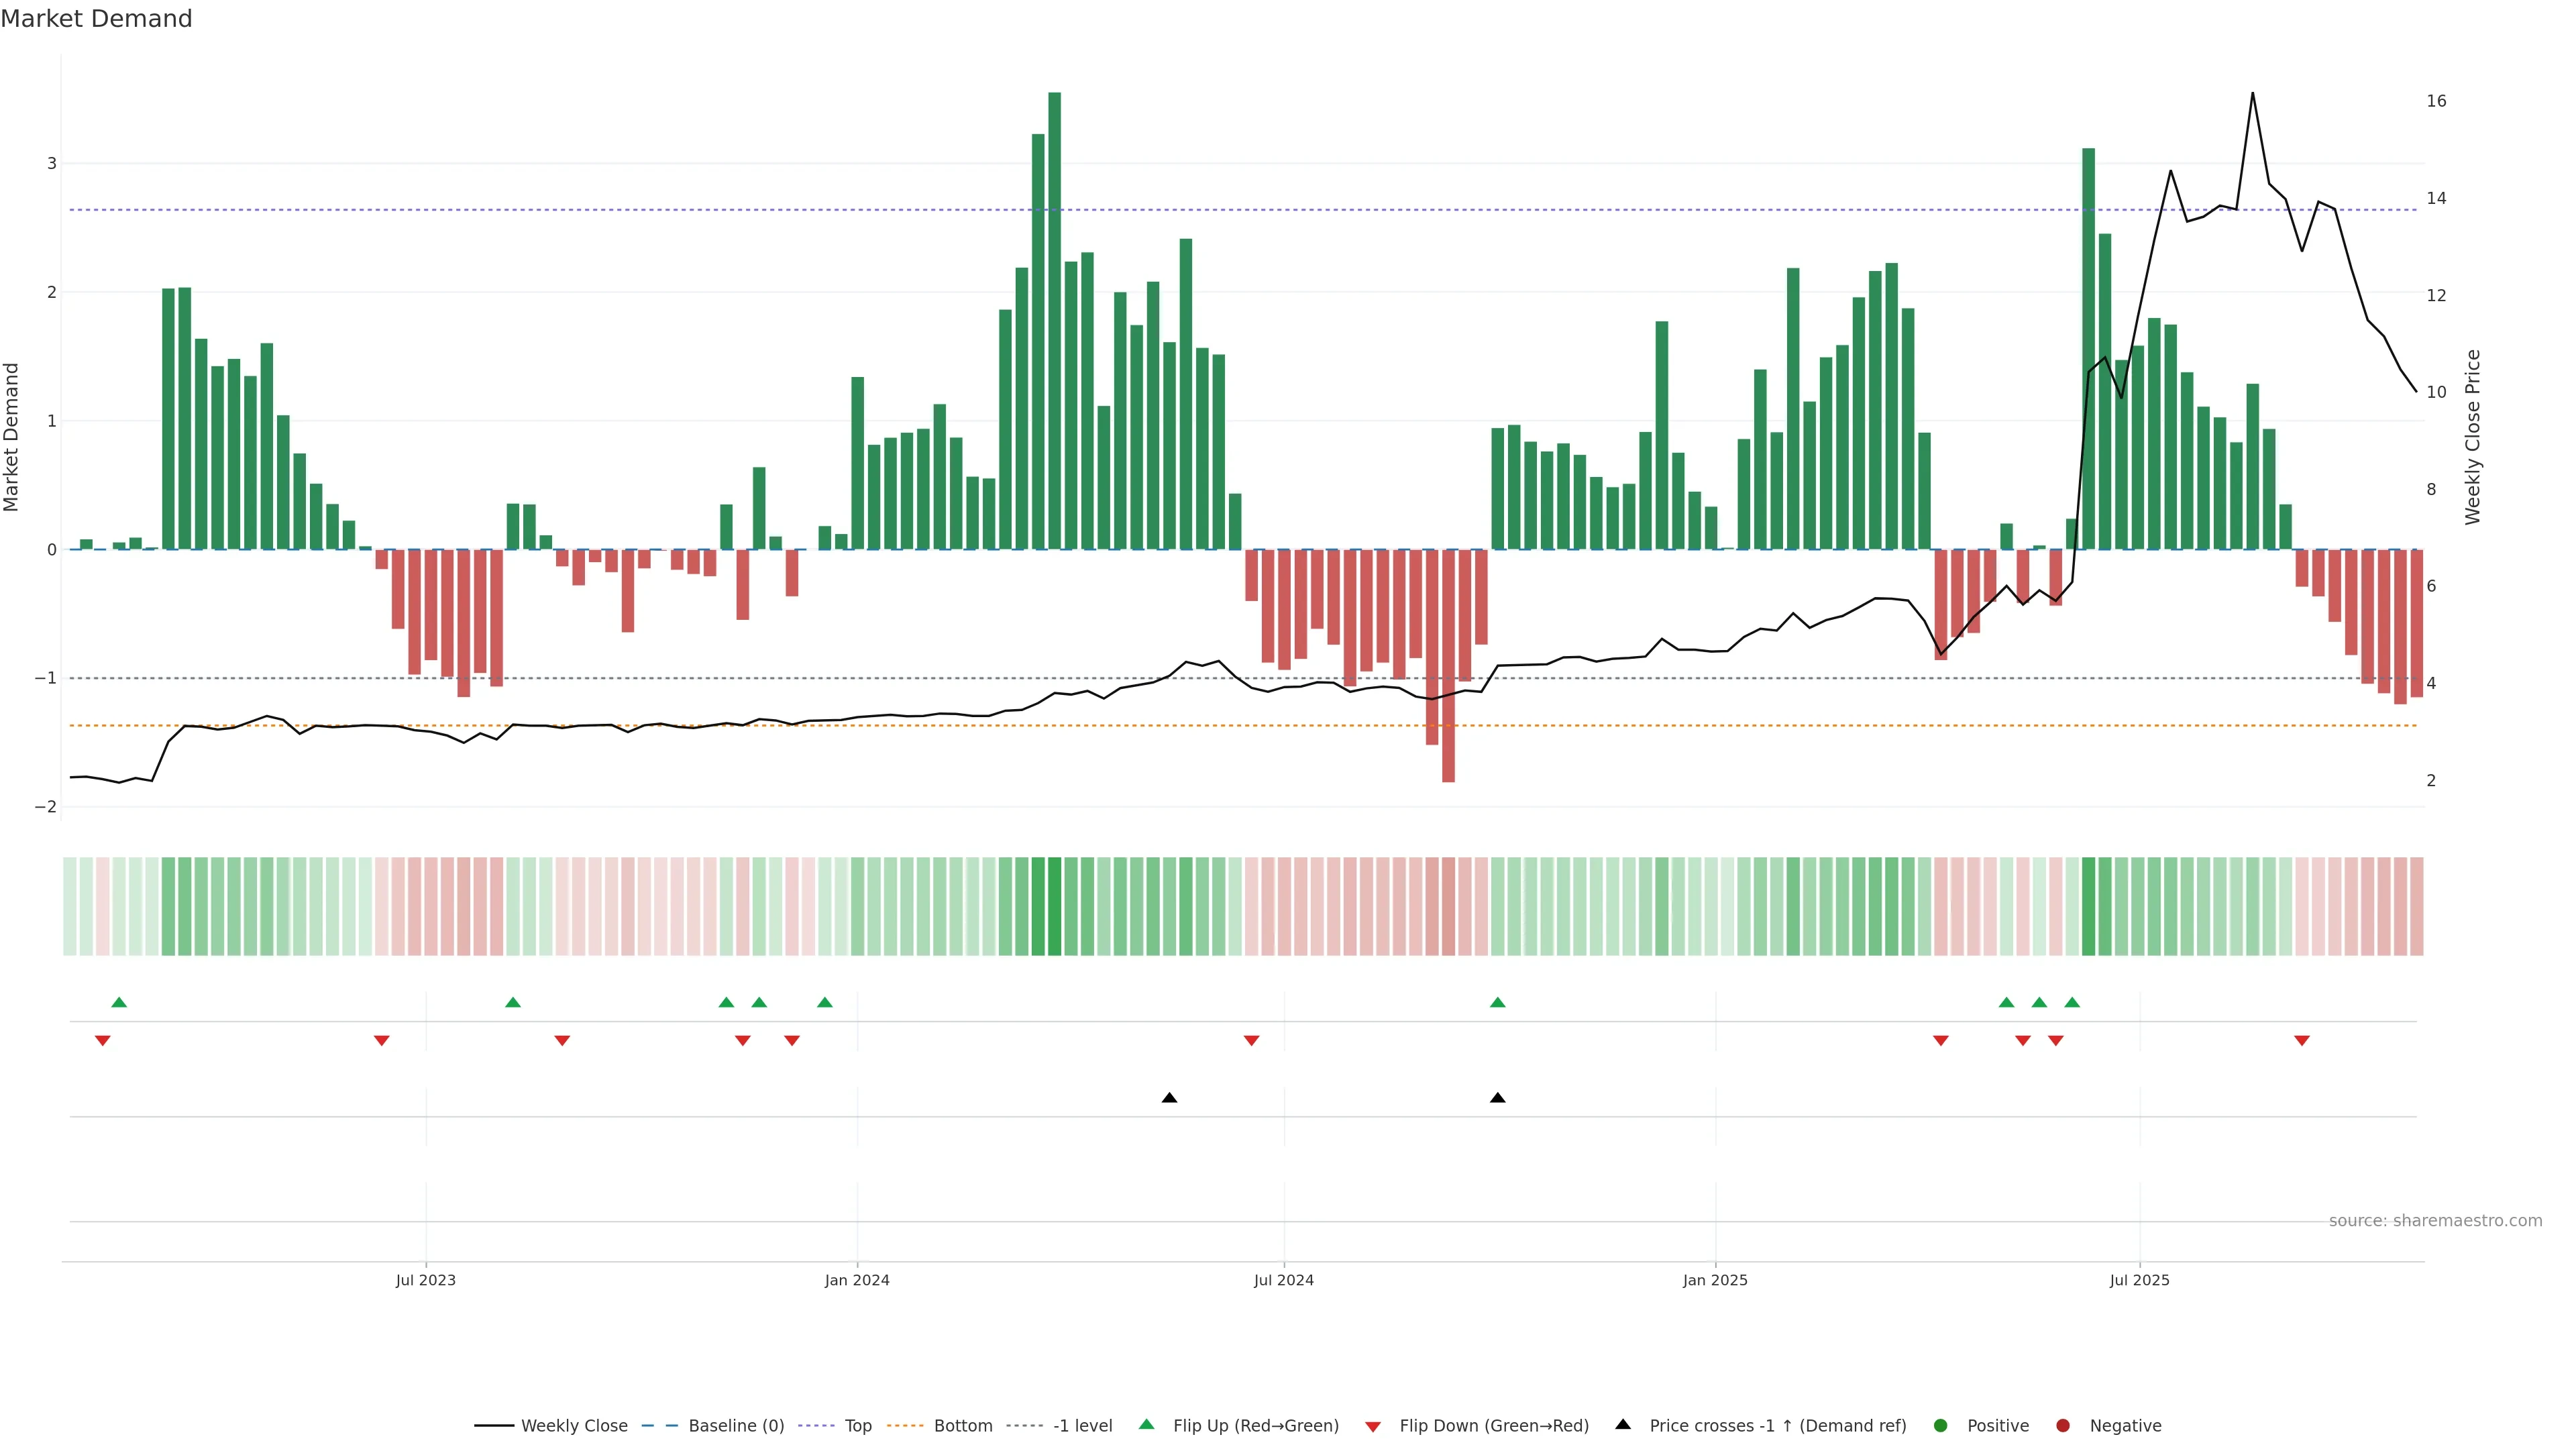Click the black Price crosses -1 triangle legend icon
The width and height of the screenshot is (2576, 1449).
(1623, 1425)
